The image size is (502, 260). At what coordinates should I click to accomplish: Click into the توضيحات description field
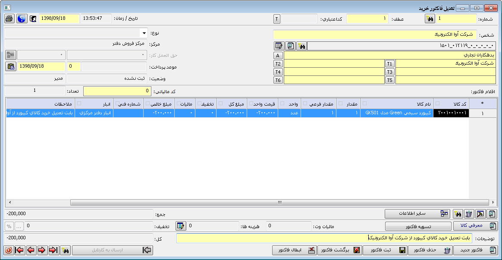323,238
